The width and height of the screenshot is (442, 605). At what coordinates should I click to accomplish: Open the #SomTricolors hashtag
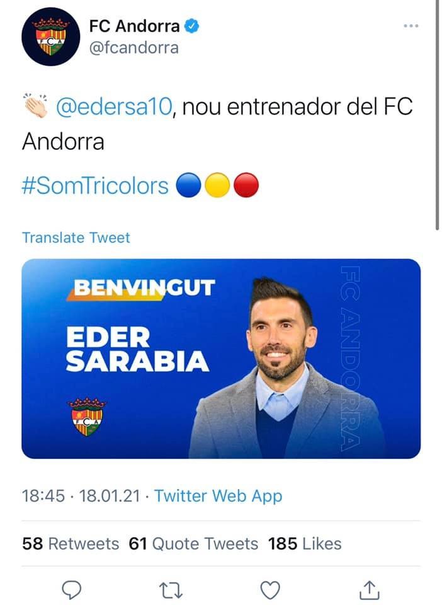coord(95,185)
